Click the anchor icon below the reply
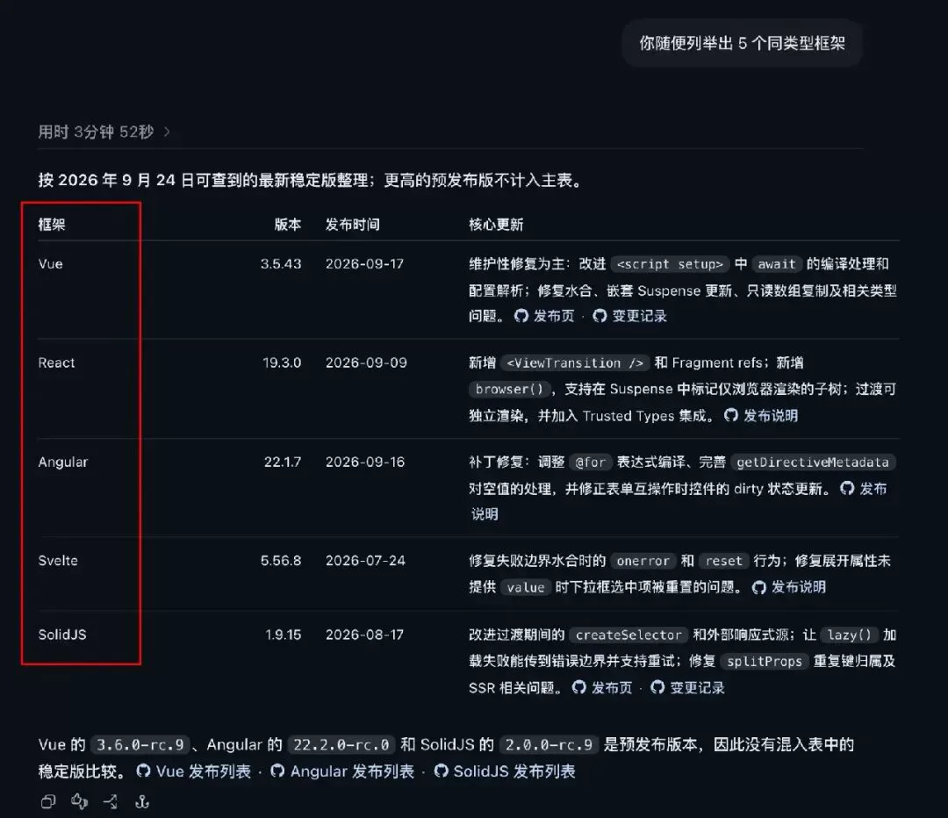Screen dimensions: 948x818 (x=142, y=801)
